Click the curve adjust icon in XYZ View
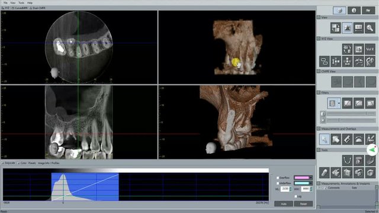 pos(358,61)
